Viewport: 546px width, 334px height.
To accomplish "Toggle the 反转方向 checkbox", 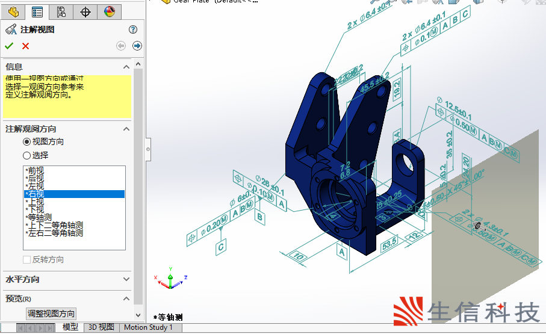I will click(x=26, y=260).
